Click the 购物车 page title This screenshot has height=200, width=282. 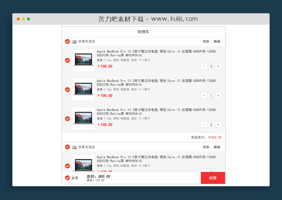pos(143,31)
